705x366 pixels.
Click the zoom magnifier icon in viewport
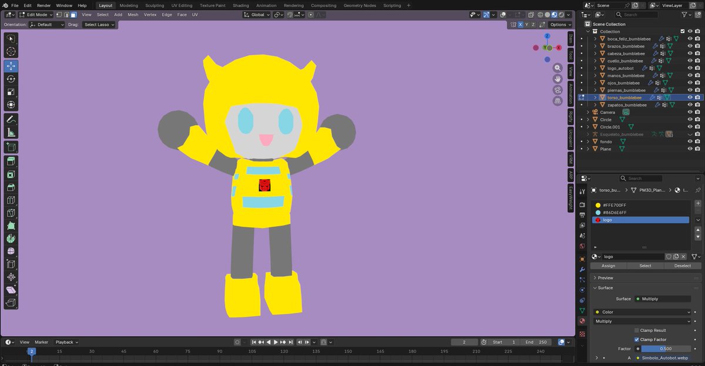pyautogui.click(x=558, y=68)
